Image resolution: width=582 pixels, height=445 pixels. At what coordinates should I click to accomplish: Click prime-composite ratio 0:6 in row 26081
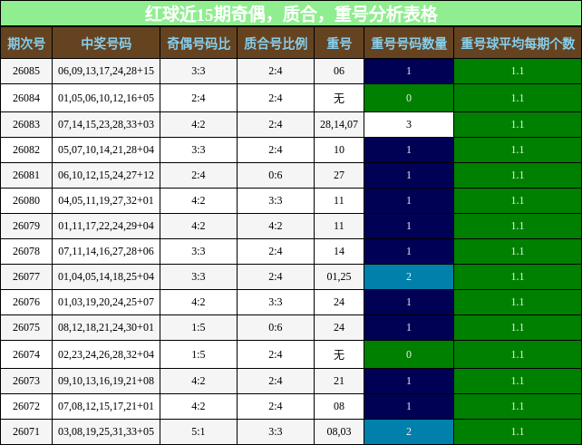coord(276,175)
